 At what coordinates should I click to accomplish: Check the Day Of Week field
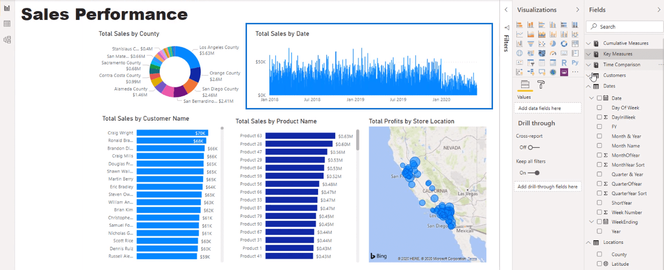599,108
